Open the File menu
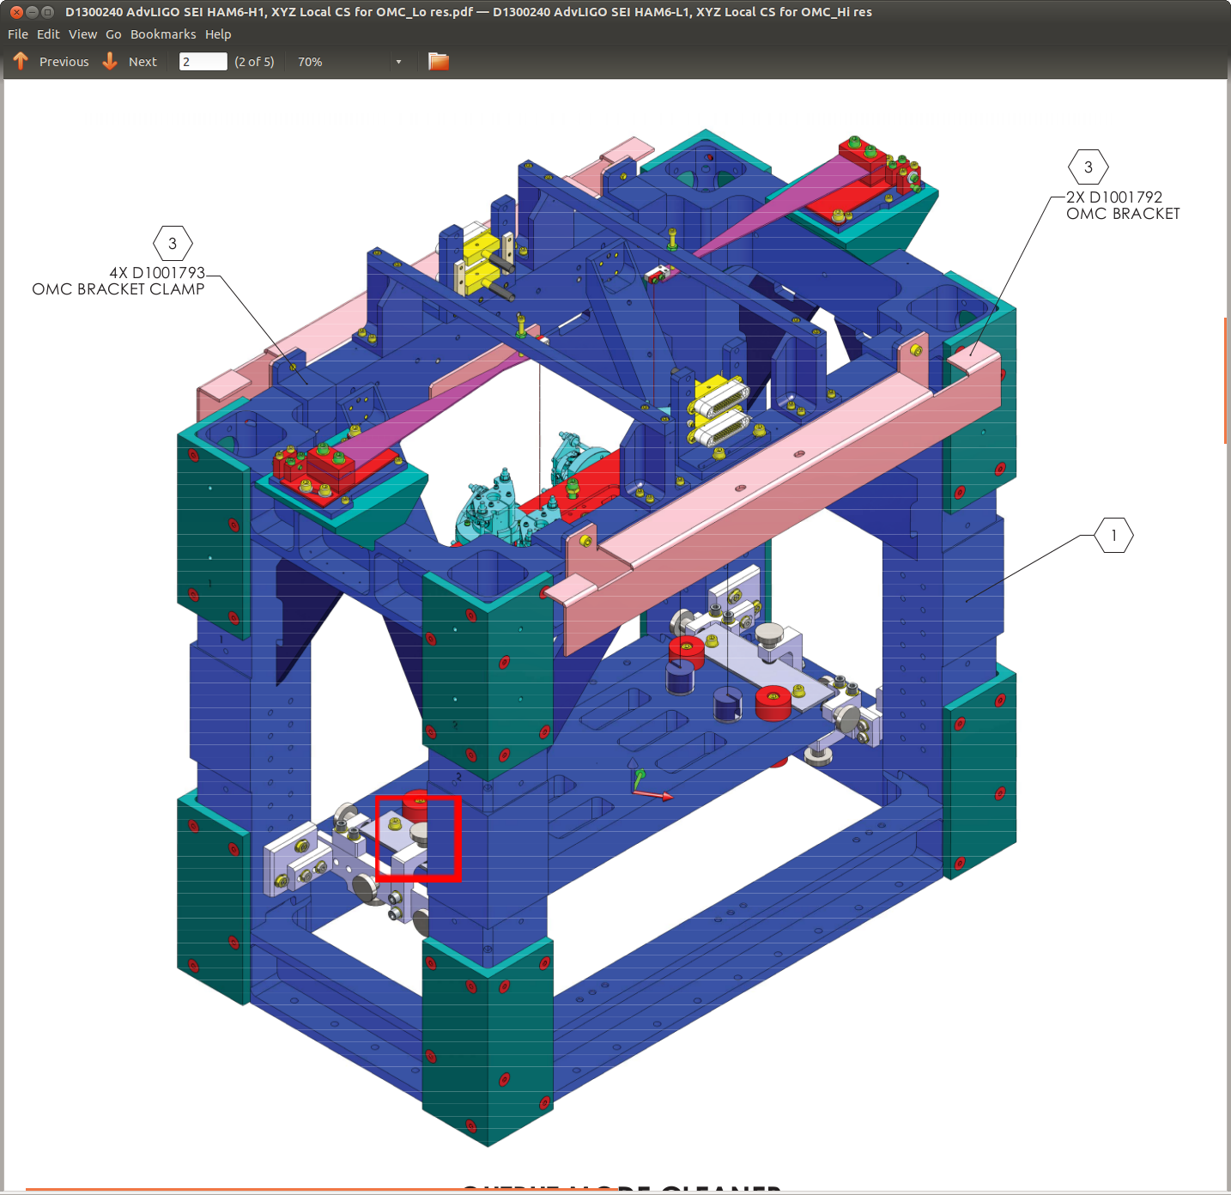The width and height of the screenshot is (1231, 1195). [x=18, y=34]
